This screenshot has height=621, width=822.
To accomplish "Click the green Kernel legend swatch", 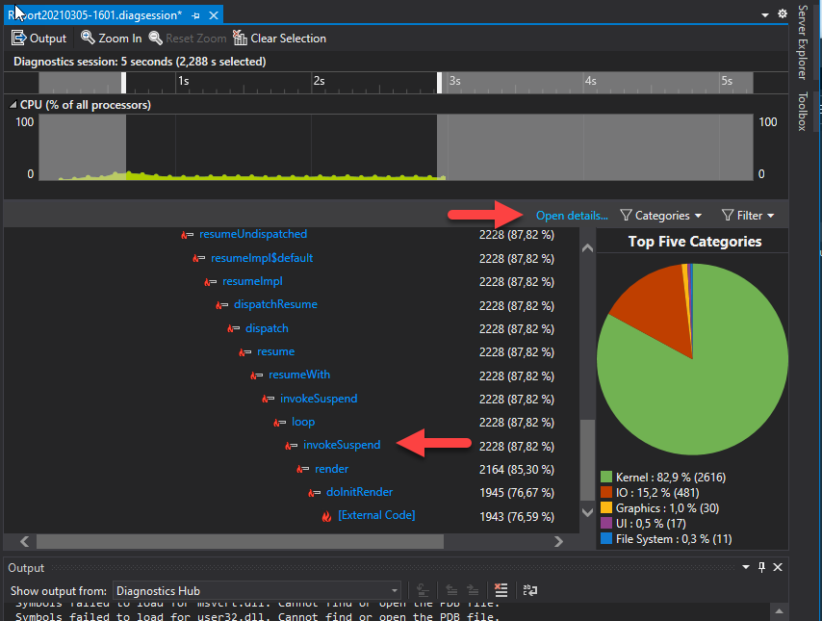I will click(606, 477).
